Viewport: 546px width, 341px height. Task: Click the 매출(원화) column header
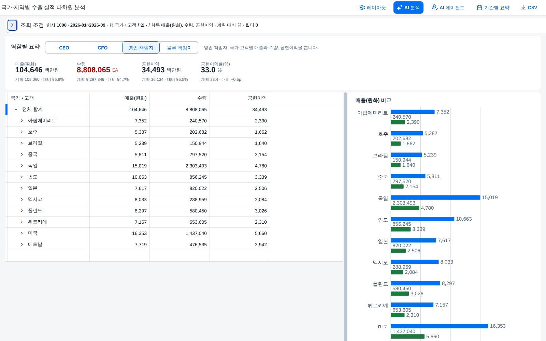pyautogui.click(x=120, y=98)
